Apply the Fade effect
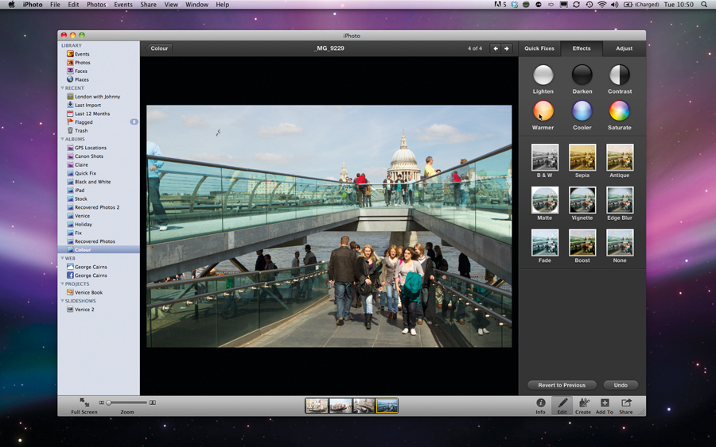This screenshot has height=447, width=716. click(x=545, y=242)
